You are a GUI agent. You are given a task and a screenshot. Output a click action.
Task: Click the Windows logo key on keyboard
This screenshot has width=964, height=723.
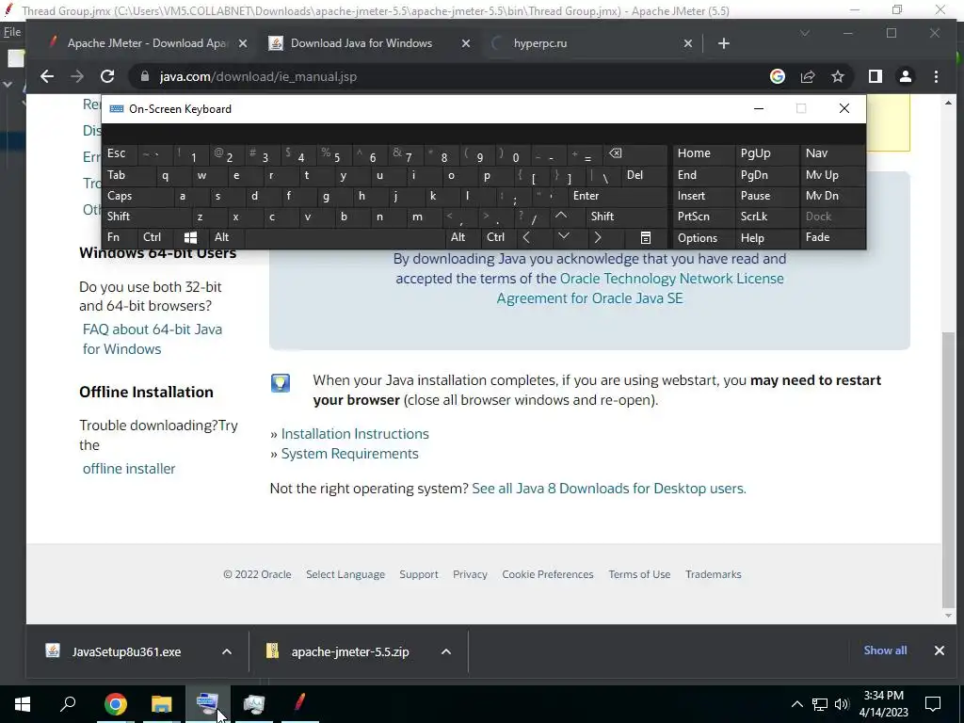pos(190,237)
